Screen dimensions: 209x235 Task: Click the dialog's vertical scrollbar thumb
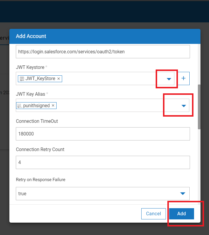coord(199,107)
